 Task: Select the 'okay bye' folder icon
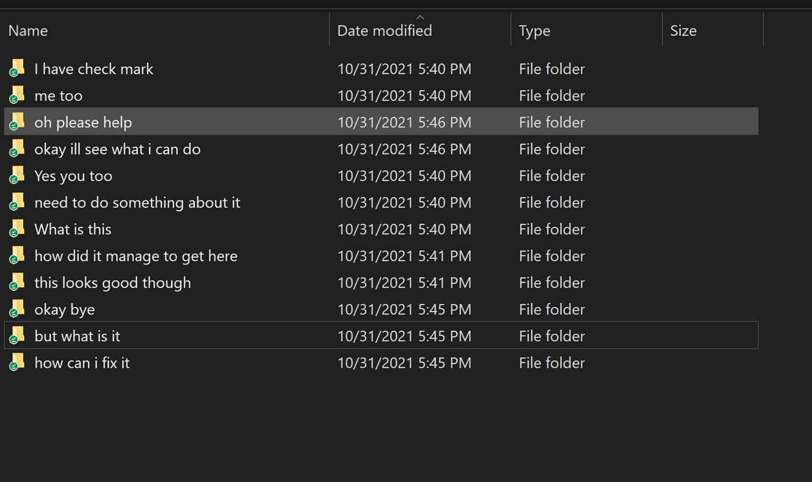pos(17,309)
